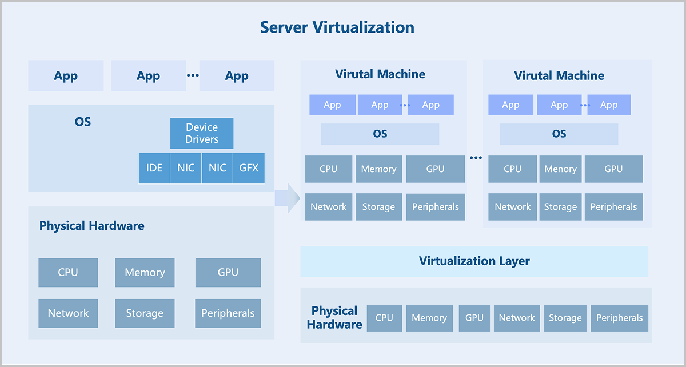Select the OS bar in the second virtual machine
The image size is (686, 367).
tap(559, 134)
